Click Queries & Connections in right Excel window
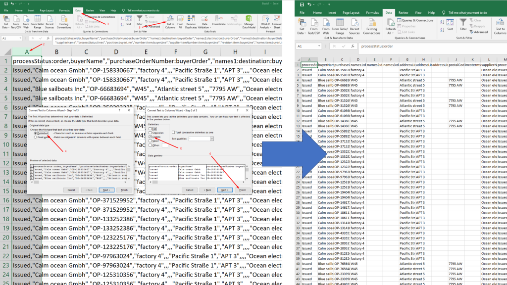Image resolution: width=507 pixels, height=285 pixels. [415, 20]
